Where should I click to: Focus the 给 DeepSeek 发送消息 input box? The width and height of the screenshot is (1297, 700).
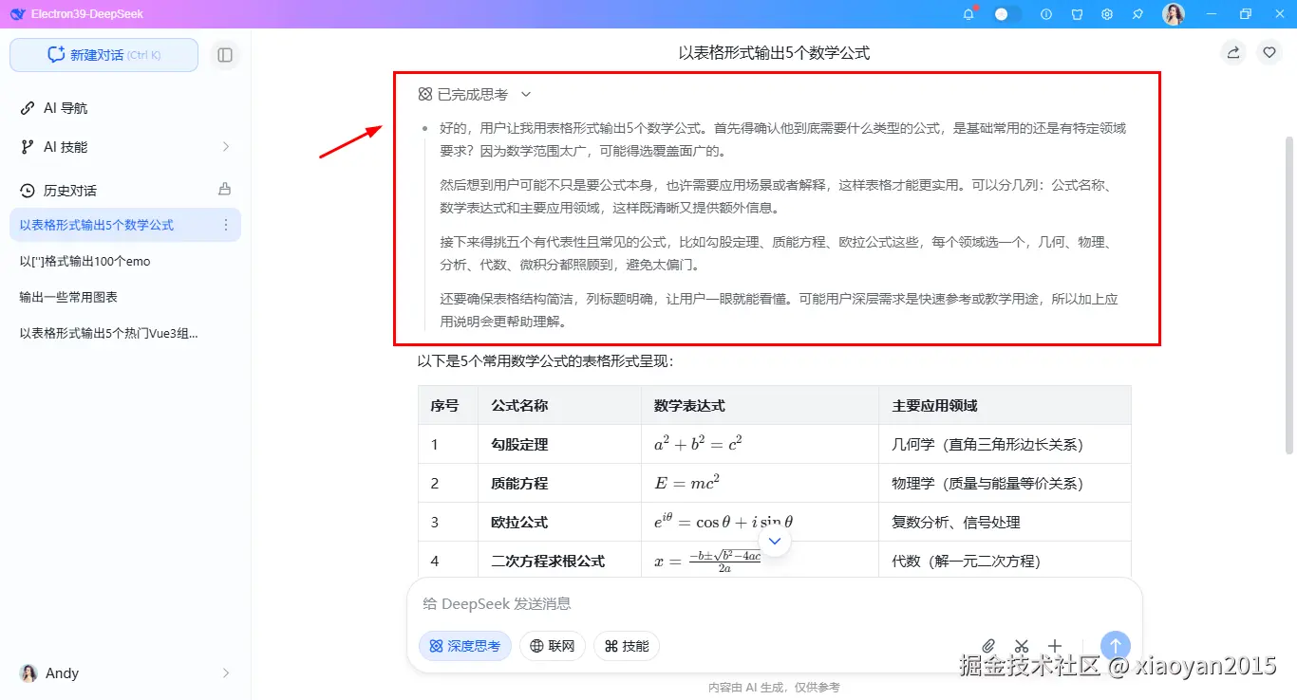[x=774, y=604]
